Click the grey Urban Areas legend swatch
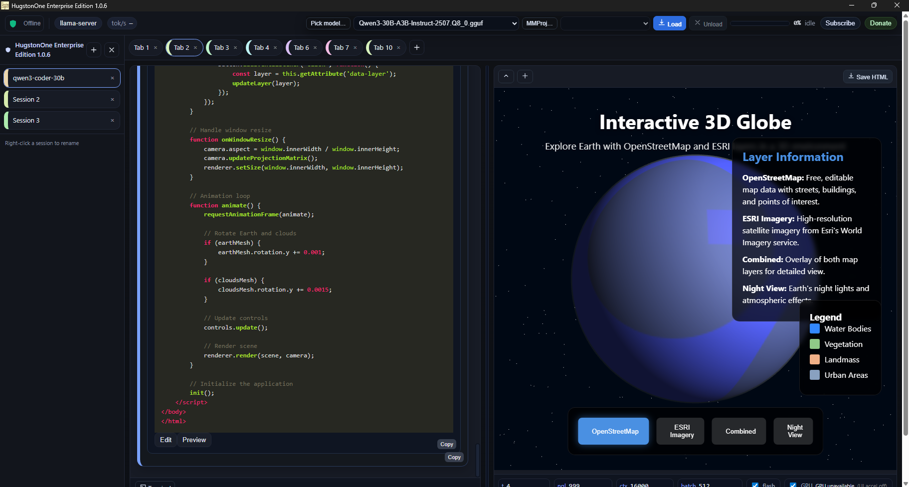The width and height of the screenshot is (909, 487). click(815, 375)
